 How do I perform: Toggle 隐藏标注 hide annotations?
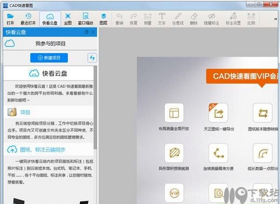point(212,19)
